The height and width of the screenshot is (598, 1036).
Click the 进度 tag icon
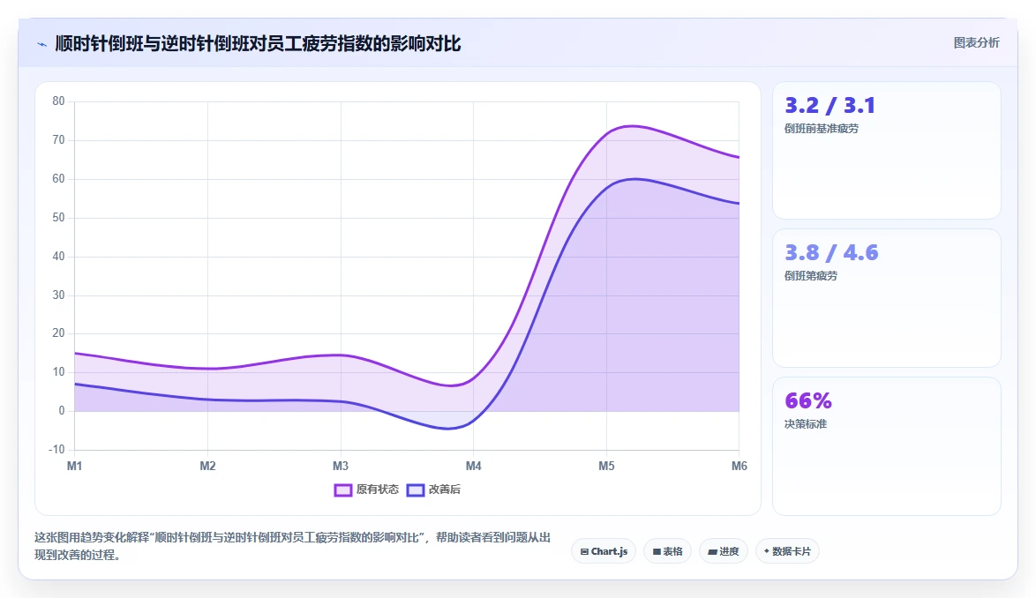[x=712, y=552]
